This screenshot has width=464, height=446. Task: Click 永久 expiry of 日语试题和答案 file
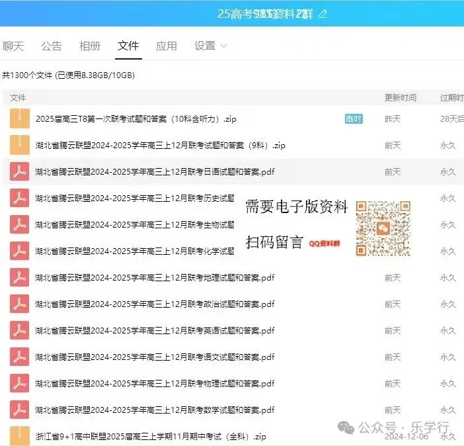coord(448,171)
